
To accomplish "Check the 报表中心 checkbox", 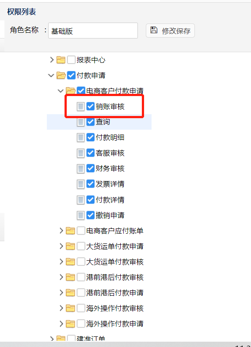I will click(x=71, y=60).
